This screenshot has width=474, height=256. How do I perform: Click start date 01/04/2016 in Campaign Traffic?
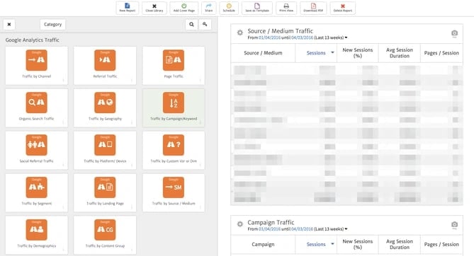pyautogui.click(x=270, y=229)
